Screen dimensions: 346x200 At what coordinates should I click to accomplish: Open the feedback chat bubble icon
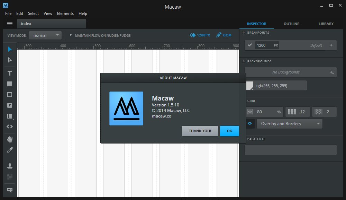coord(10,190)
